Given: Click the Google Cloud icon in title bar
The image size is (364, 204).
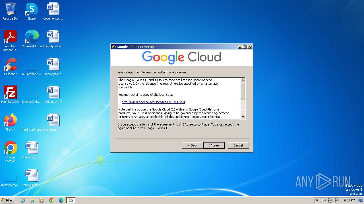Looking at the screenshot, I should tap(114, 47).
